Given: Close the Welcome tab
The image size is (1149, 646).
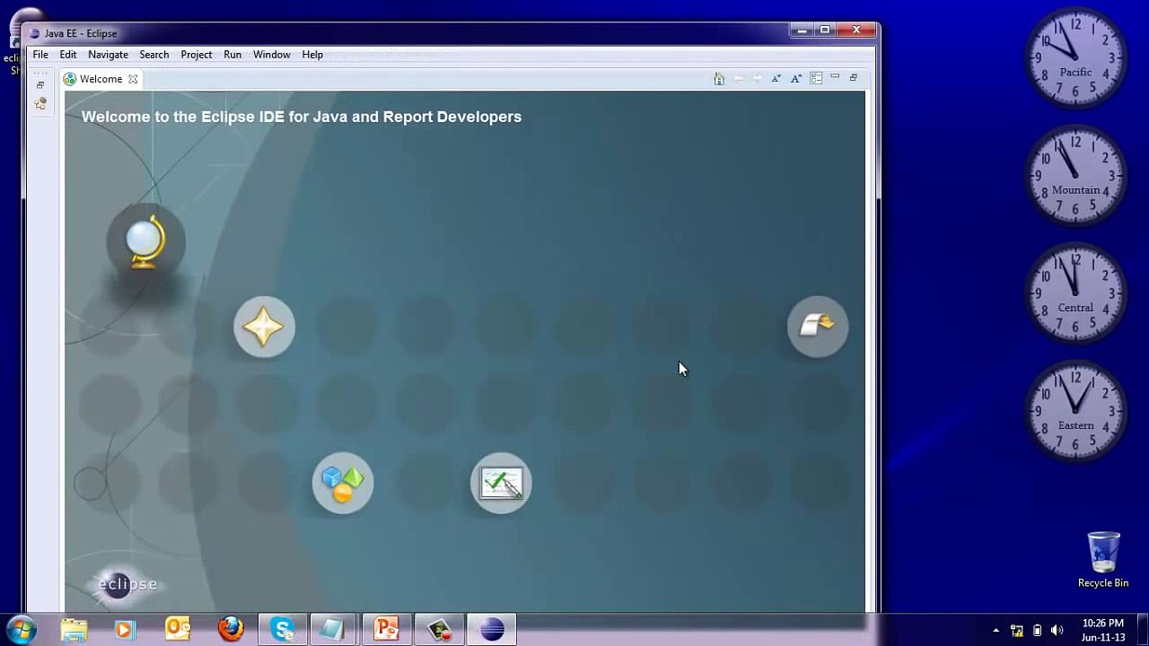Looking at the screenshot, I should click(x=133, y=79).
